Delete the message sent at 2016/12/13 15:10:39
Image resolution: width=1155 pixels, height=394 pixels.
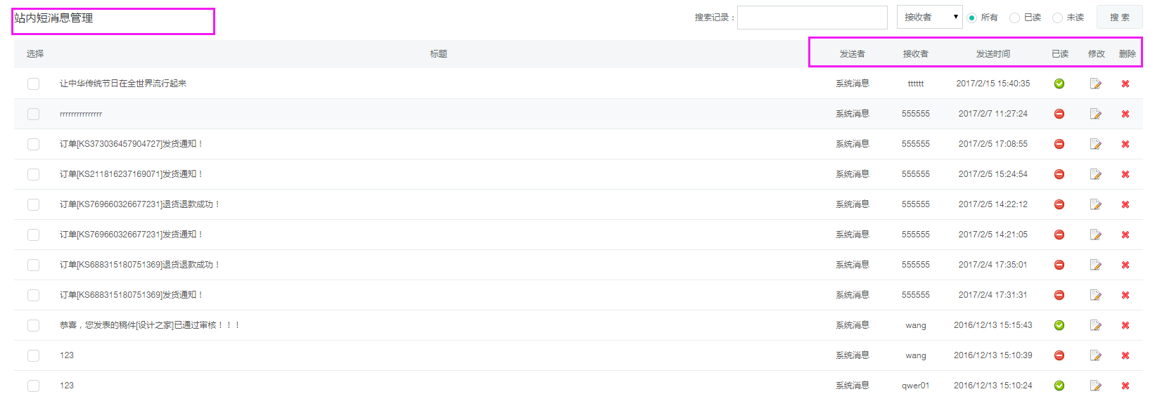1125,355
